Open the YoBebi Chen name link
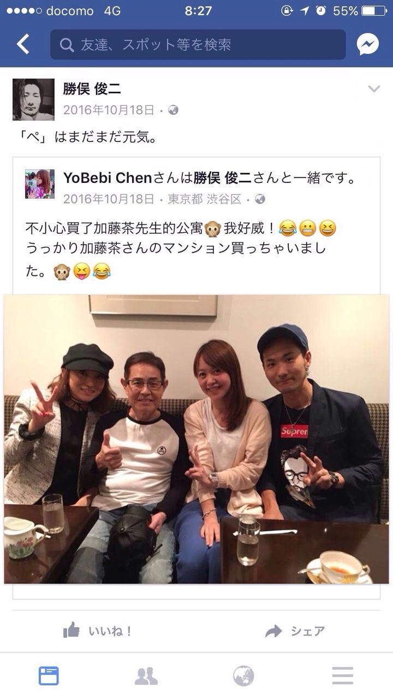 [108, 177]
